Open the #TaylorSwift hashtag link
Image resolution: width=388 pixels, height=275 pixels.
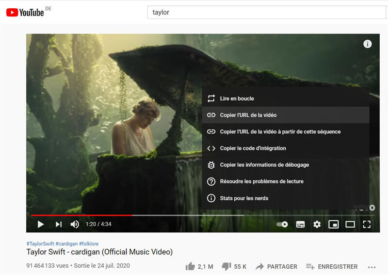click(x=40, y=244)
